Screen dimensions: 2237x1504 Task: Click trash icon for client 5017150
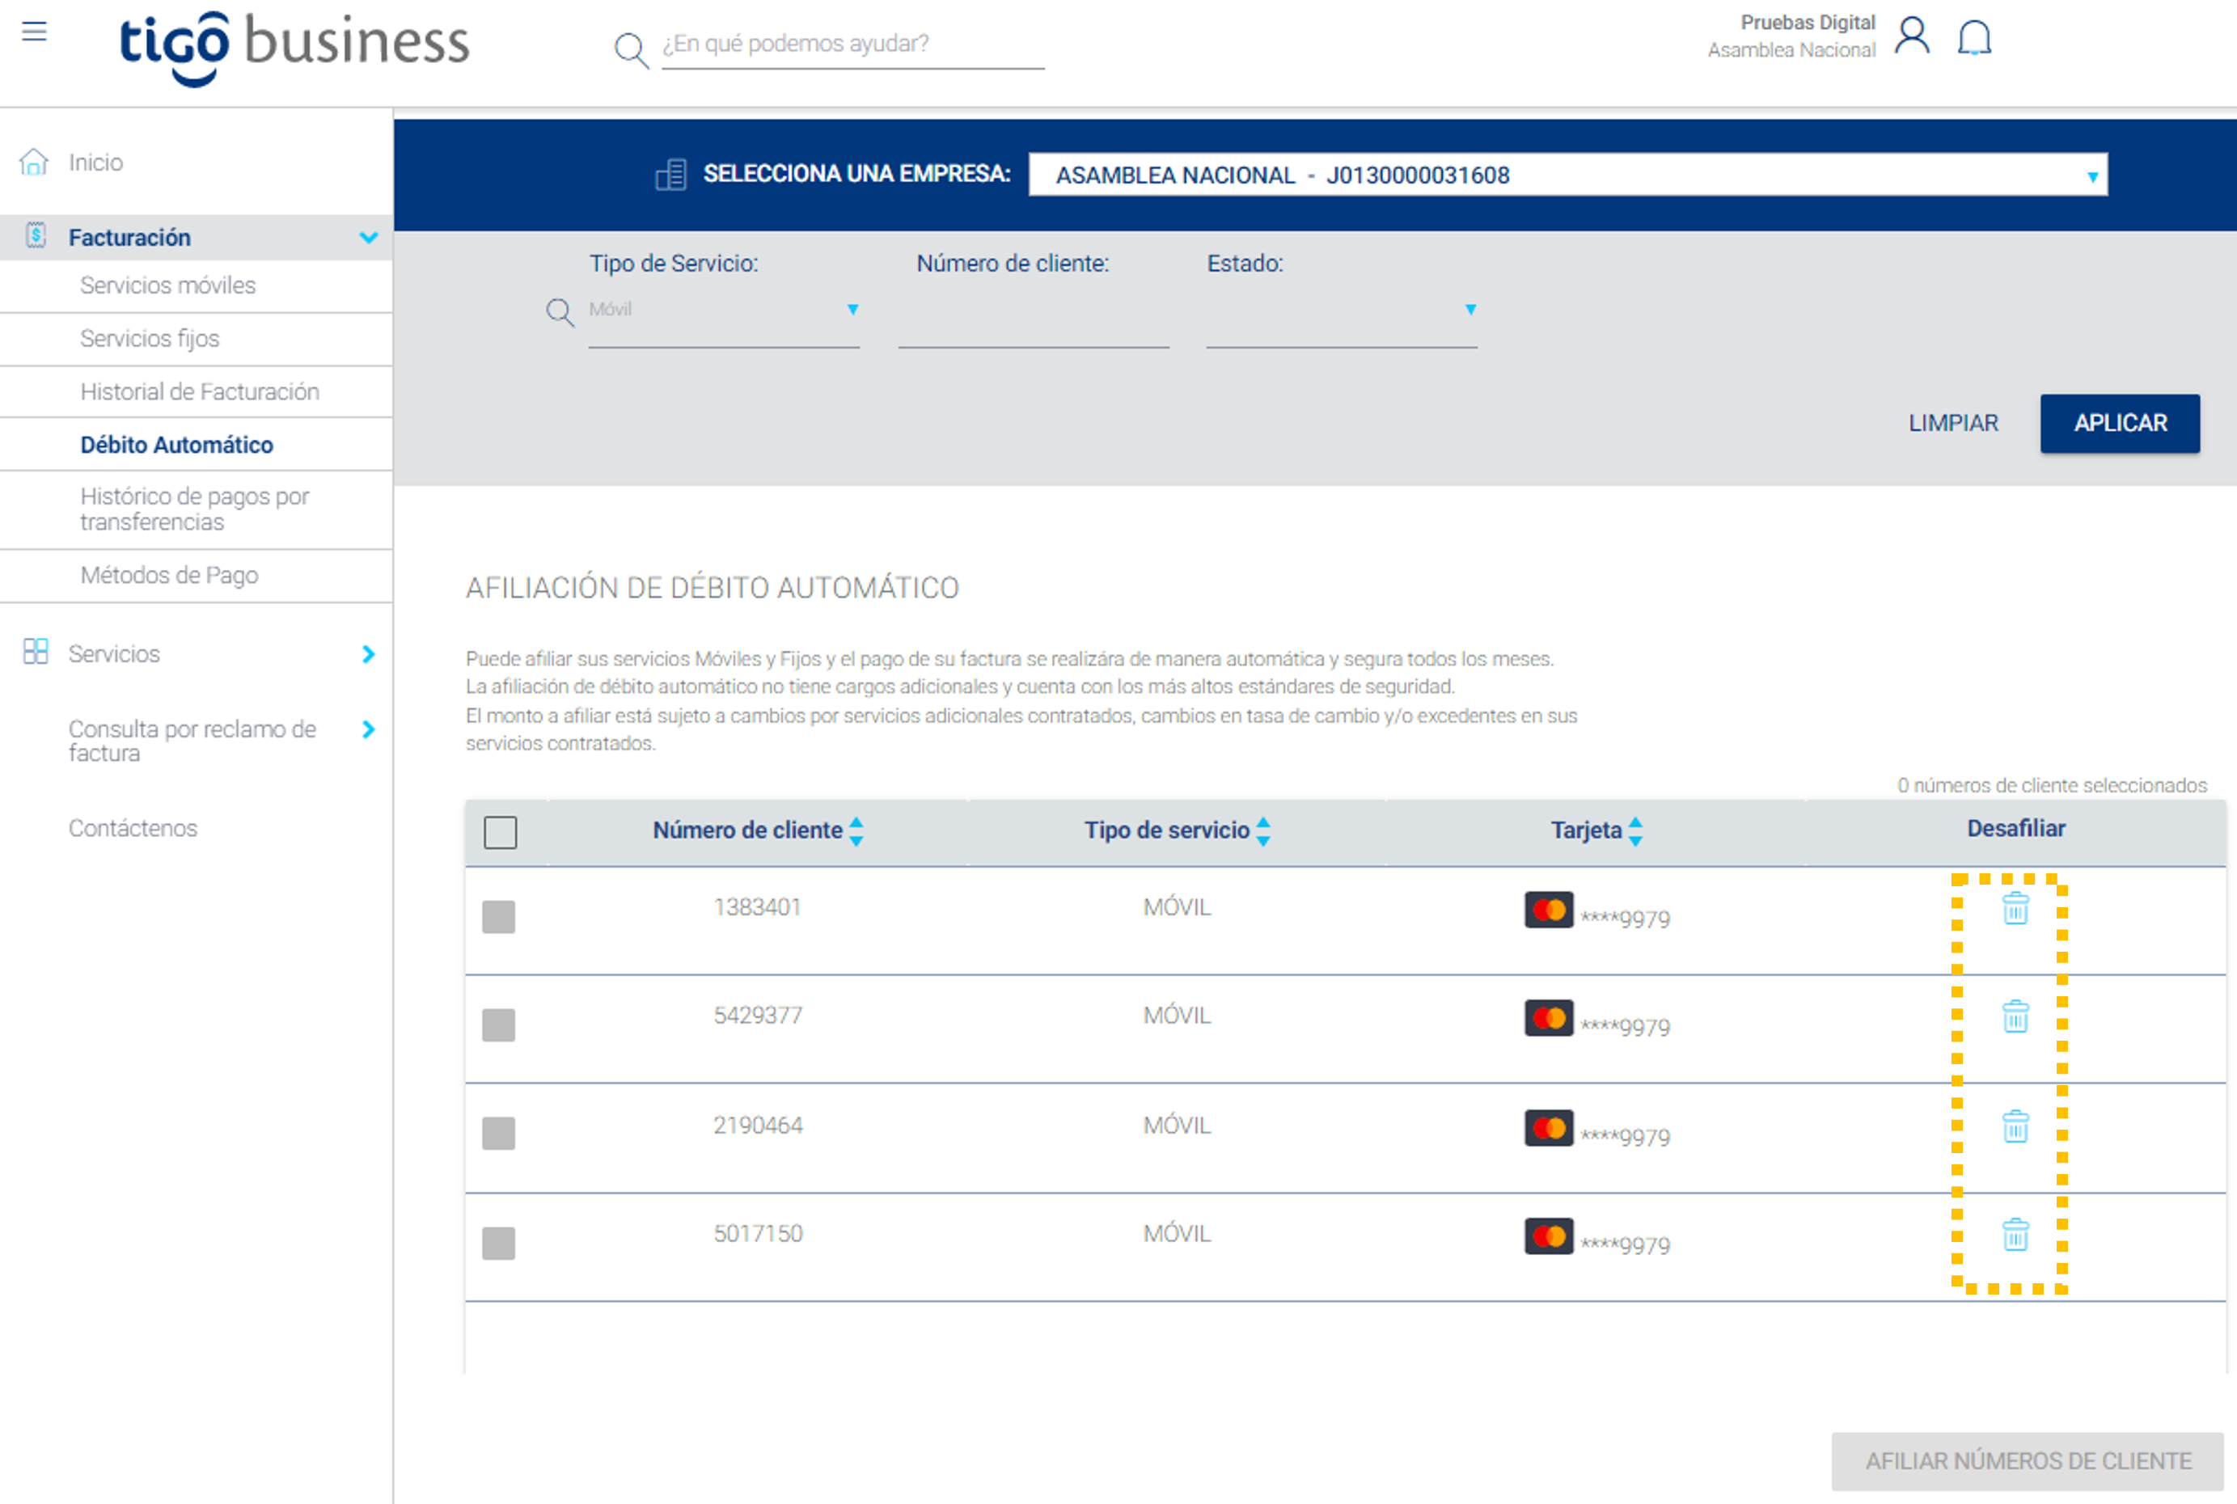(x=2015, y=1235)
